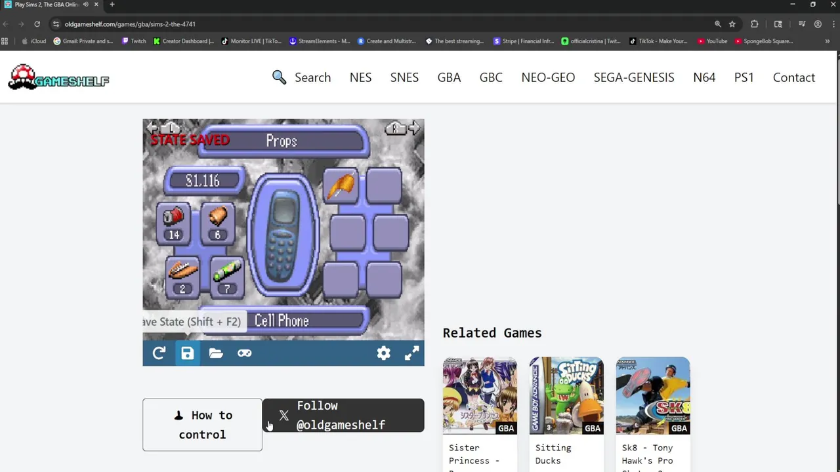The width and height of the screenshot is (840, 472).
Task: Click the How to control button
Action: click(x=202, y=425)
